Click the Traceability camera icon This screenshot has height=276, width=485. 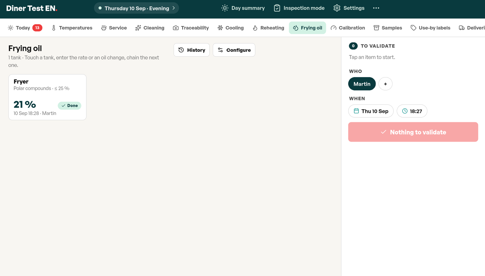tap(176, 28)
